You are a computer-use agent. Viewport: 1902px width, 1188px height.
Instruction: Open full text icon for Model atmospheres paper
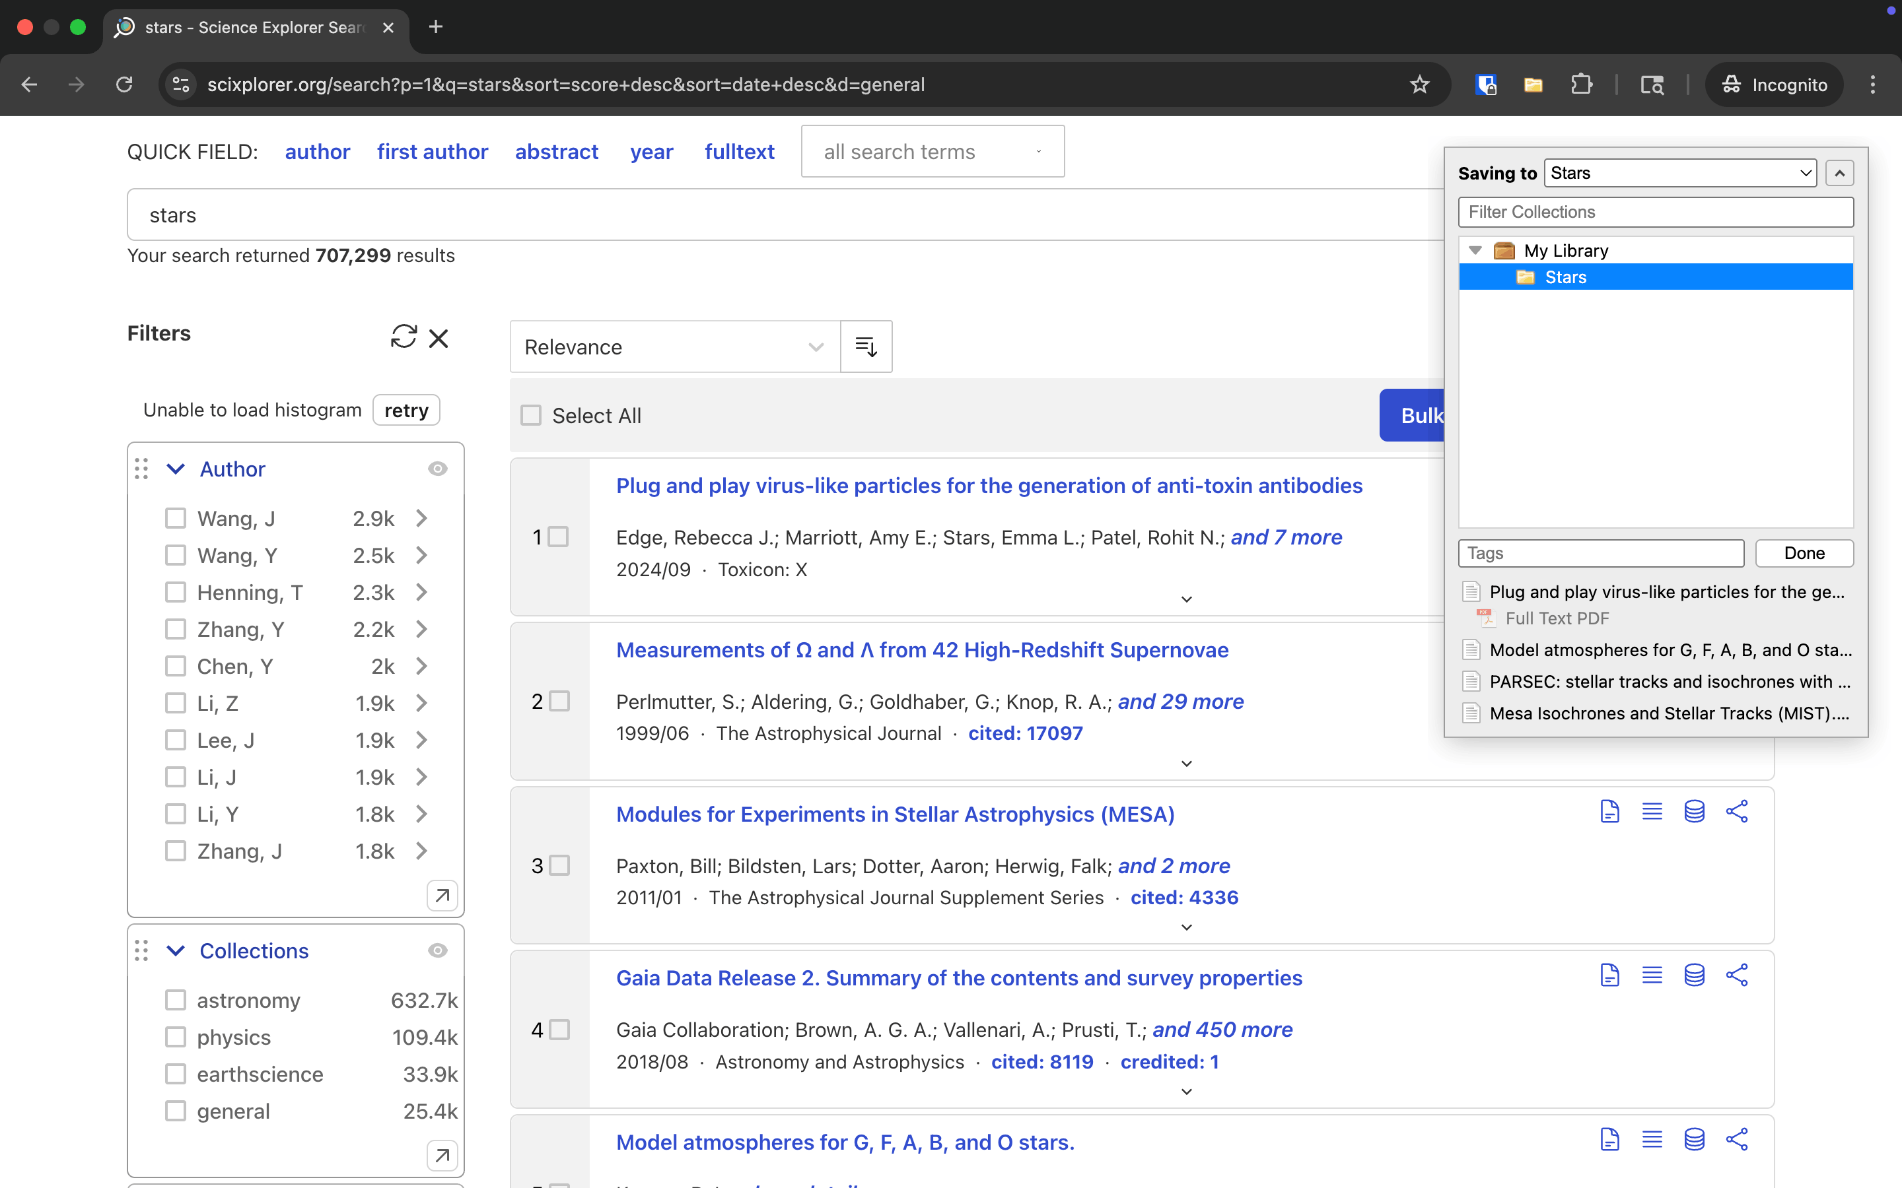coord(1609,1139)
